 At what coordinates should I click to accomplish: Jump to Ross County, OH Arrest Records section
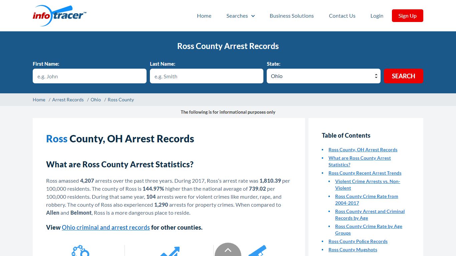[363, 150]
